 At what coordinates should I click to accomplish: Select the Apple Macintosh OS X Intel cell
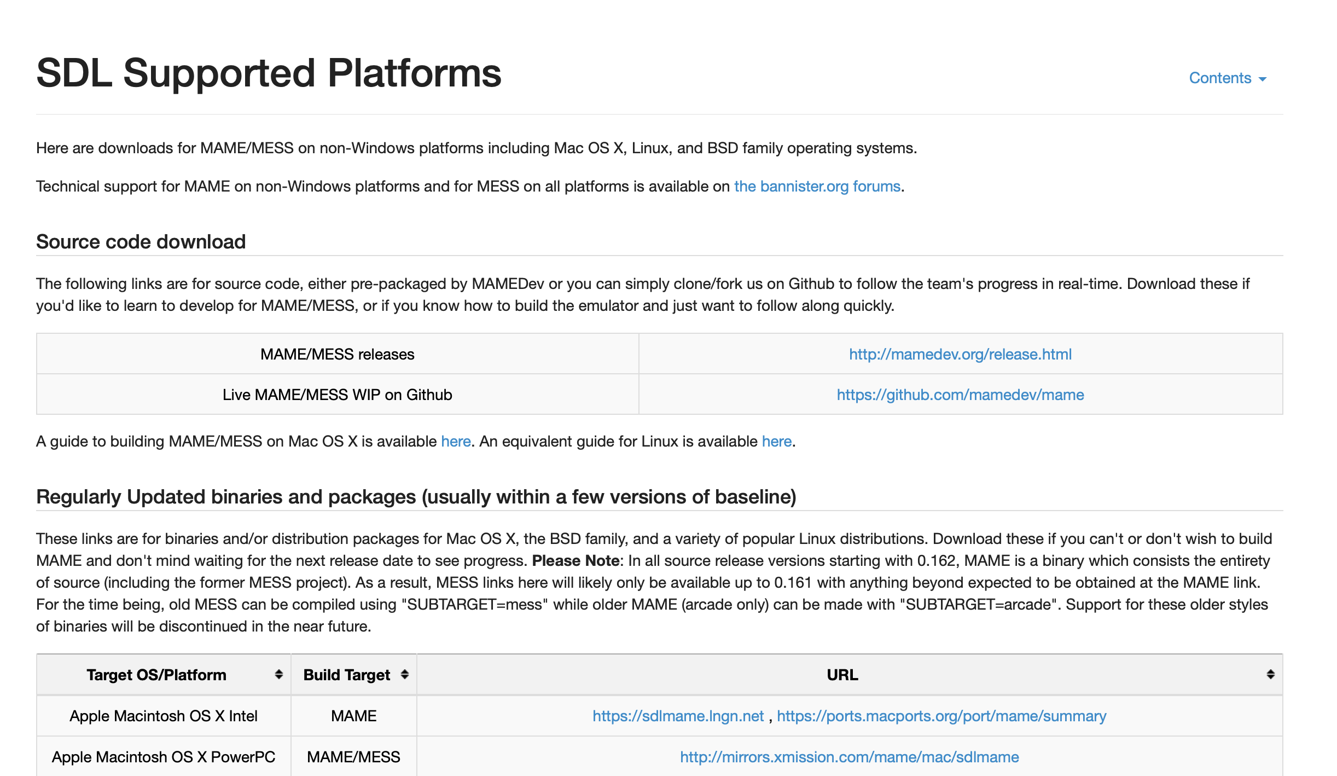(x=163, y=716)
